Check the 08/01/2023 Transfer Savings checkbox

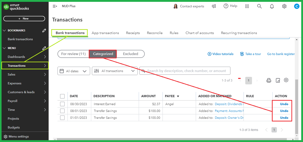pos(62,111)
